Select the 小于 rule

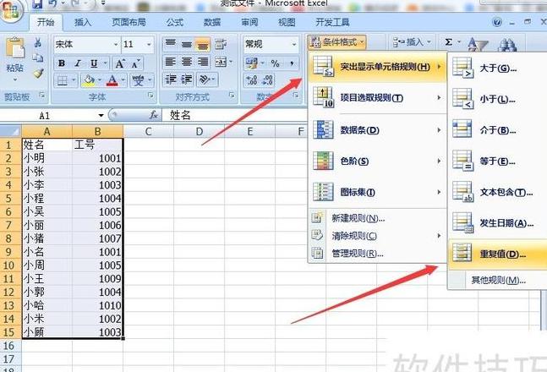497,99
